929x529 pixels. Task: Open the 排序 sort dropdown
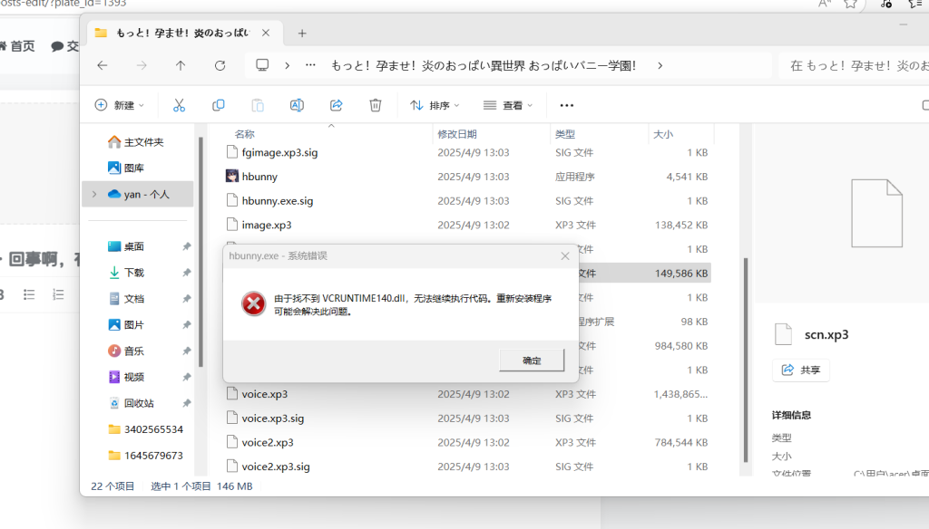pyautogui.click(x=435, y=105)
